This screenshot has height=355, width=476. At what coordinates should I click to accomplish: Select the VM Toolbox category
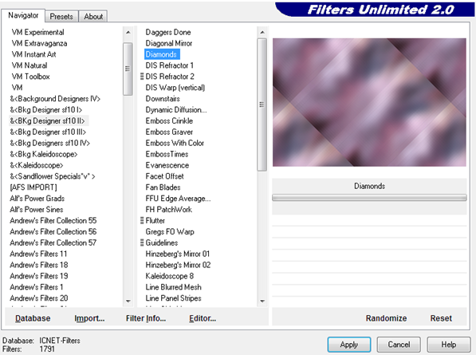(x=30, y=77)
